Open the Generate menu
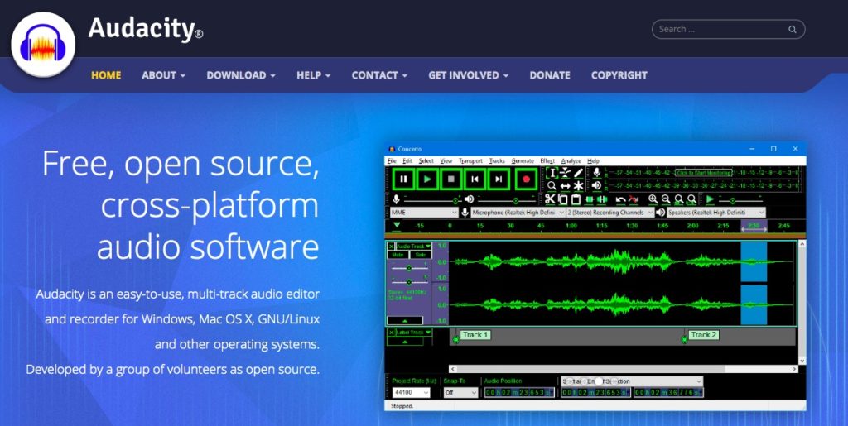848x426 pixels. tap(523, 161)
